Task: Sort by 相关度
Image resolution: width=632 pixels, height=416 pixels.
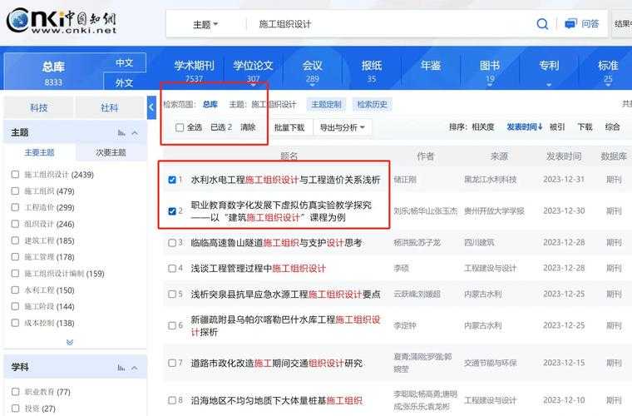Action: (483, 127)
